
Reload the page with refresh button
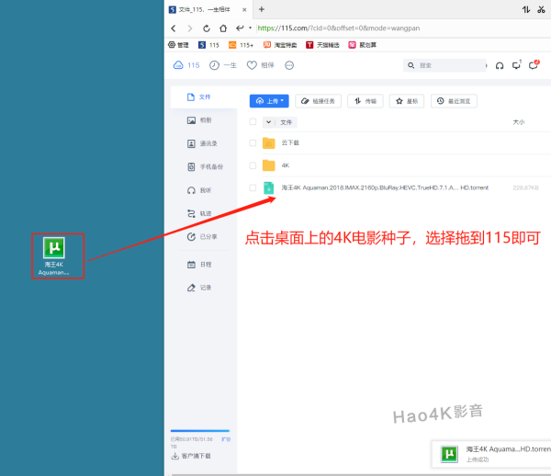pos(206,28)
